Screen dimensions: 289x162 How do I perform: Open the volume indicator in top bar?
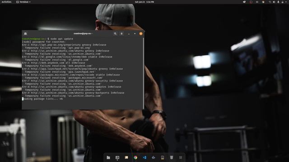[x=274, y=2]
